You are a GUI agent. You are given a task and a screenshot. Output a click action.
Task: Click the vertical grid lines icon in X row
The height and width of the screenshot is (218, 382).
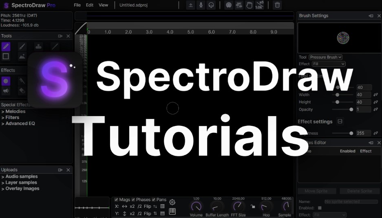click(x=163, y=206)
